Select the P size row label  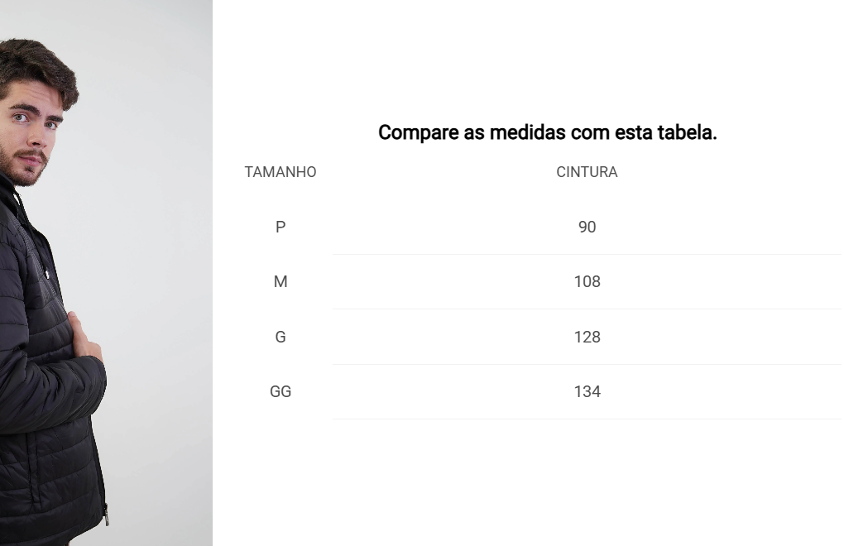(281, 227)
